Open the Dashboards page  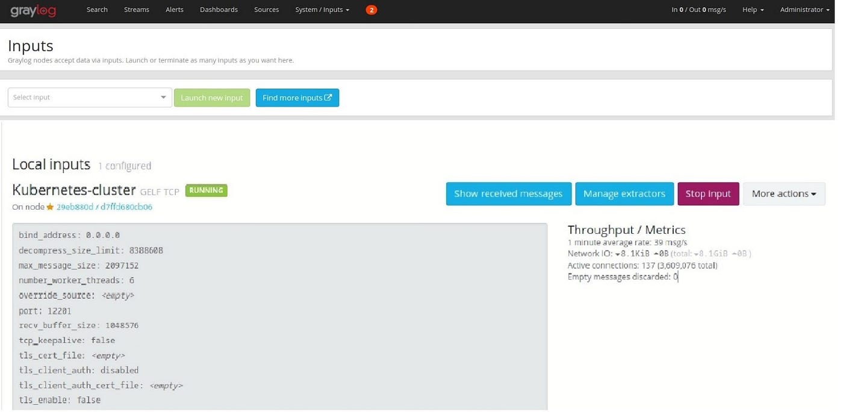point(219,10)
